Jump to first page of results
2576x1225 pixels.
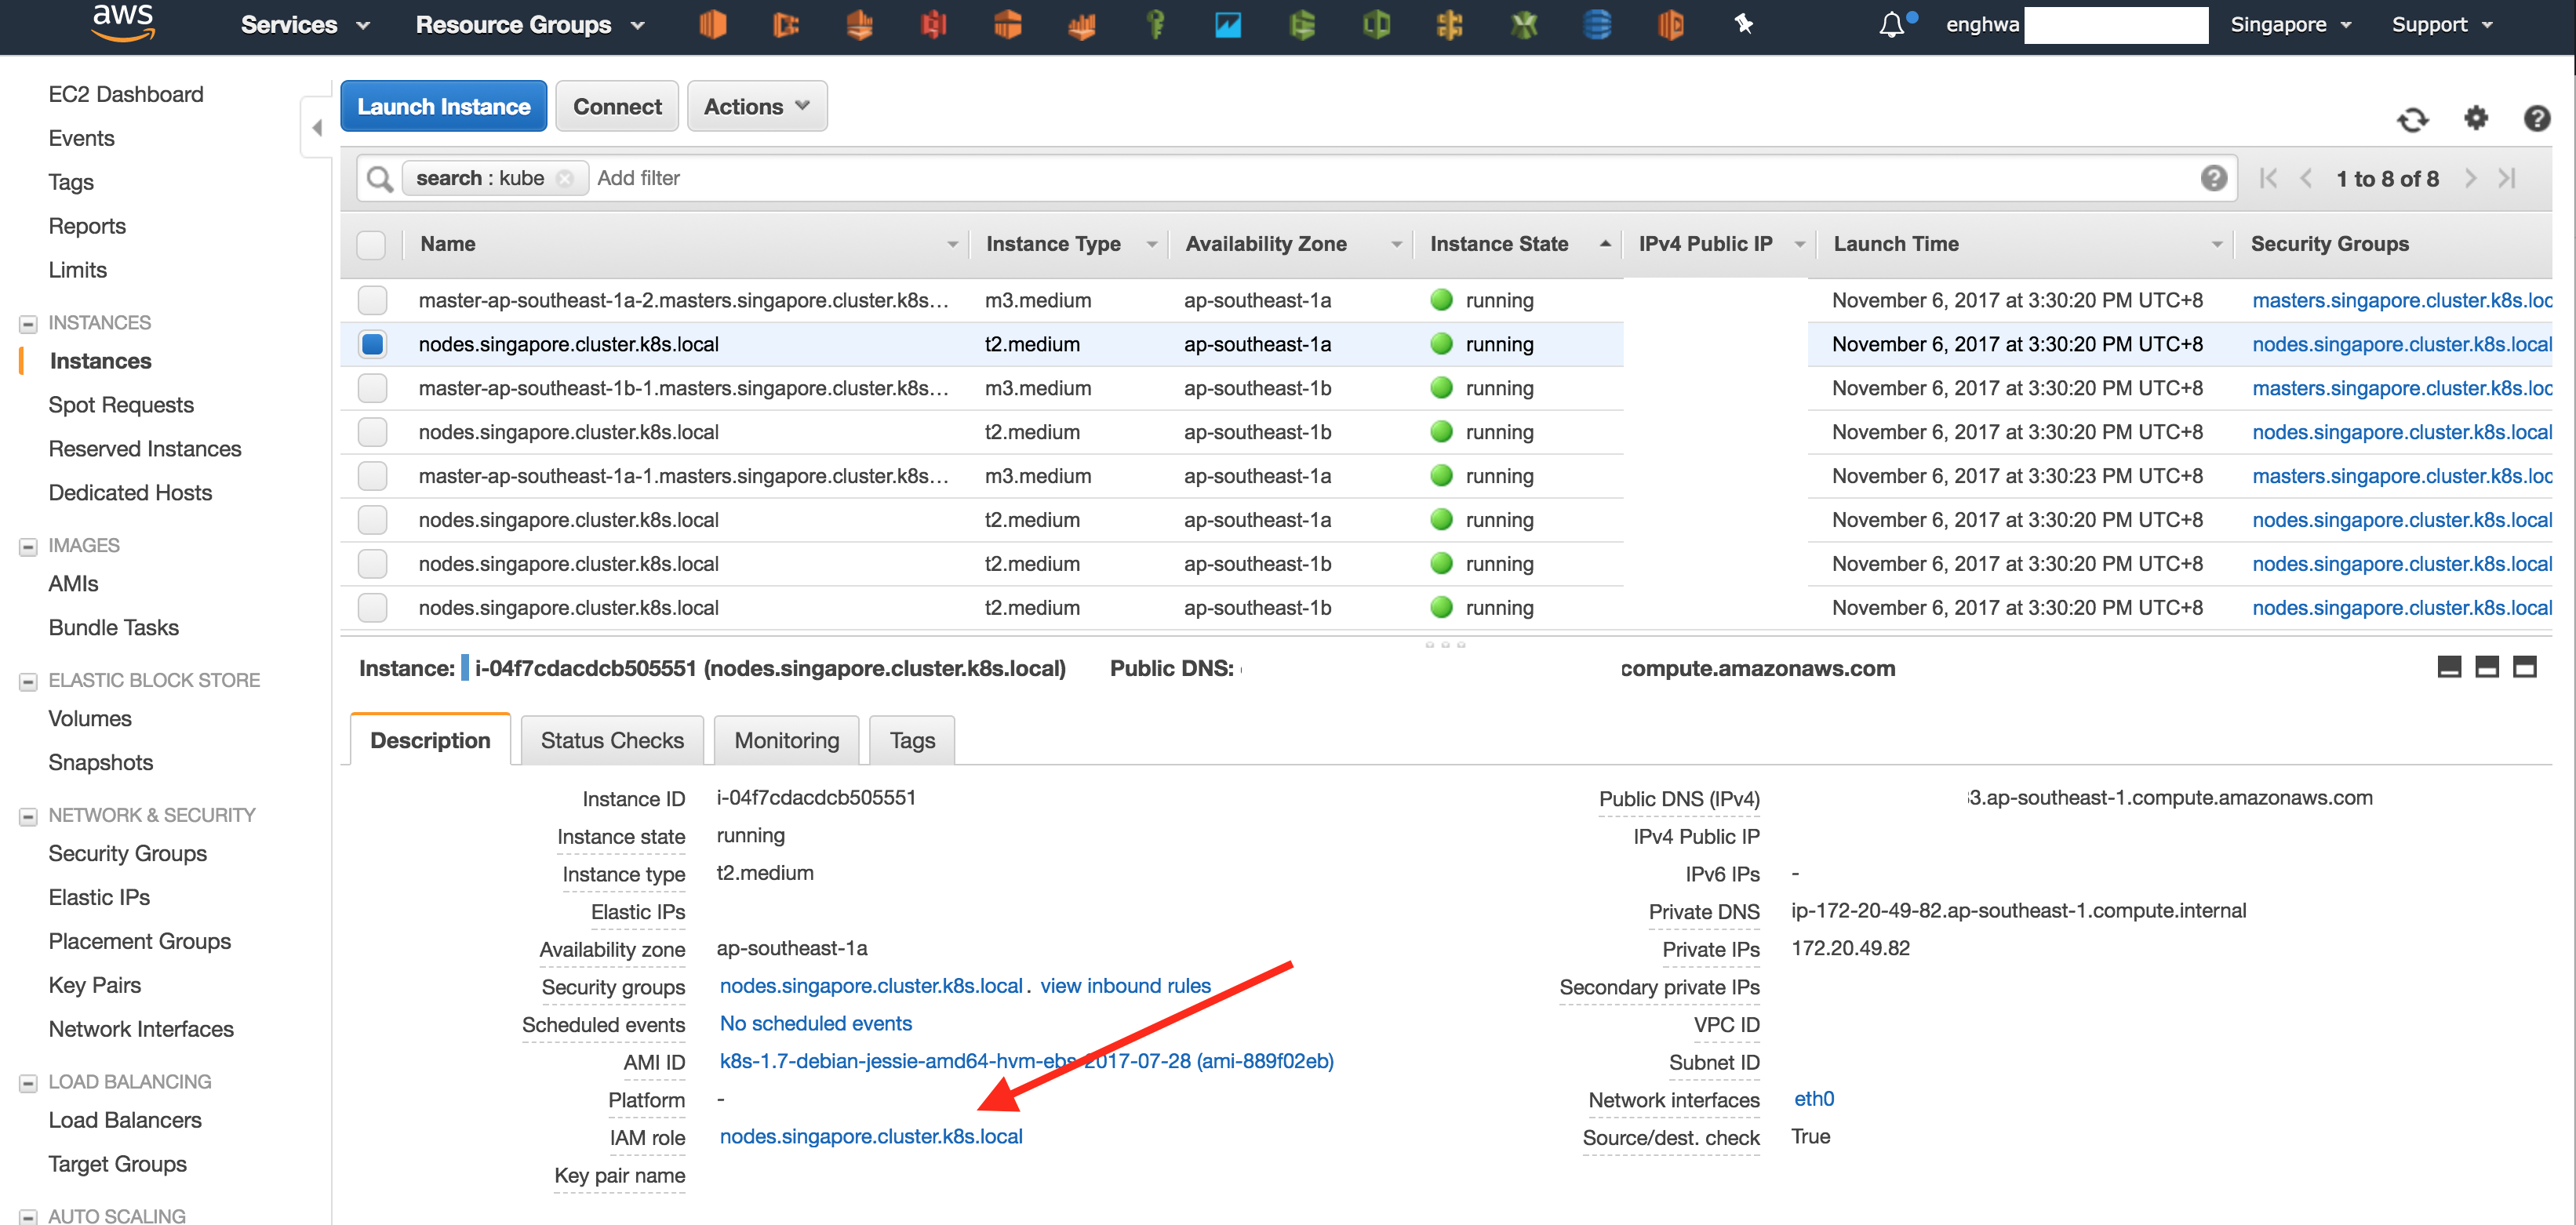(x=2268, y=178)
